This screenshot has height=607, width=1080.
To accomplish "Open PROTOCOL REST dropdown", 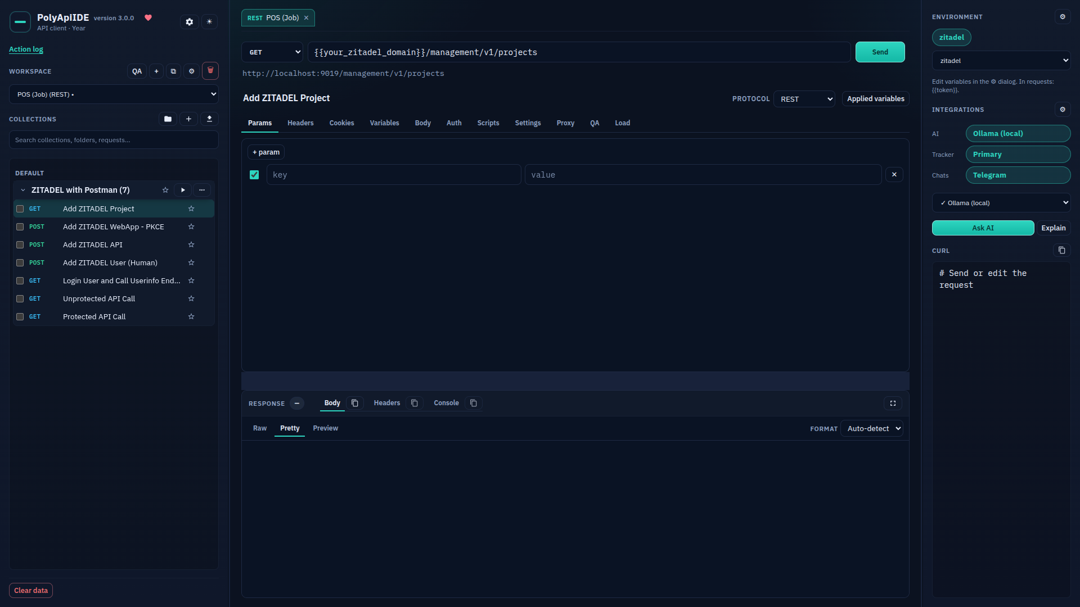I will point(804,99).
